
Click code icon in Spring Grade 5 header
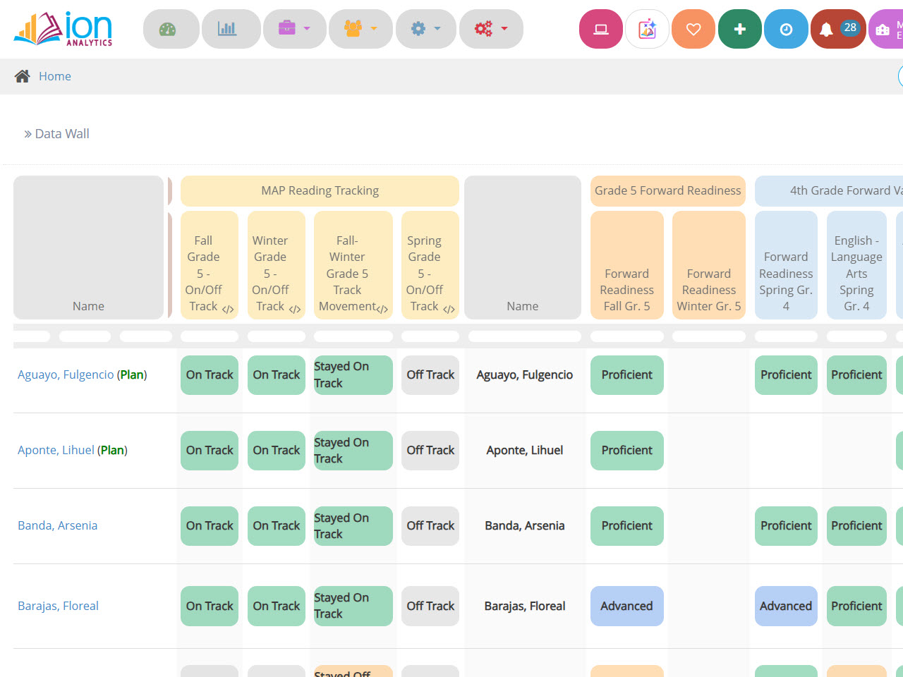pyautogui.click(x=449, y=309)
